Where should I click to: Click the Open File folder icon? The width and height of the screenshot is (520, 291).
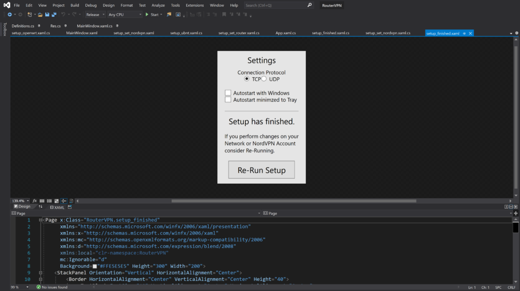click(x=41, y=15)
